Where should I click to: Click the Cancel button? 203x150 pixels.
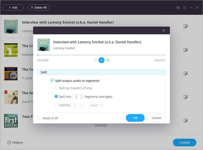[x=156, y=118]
